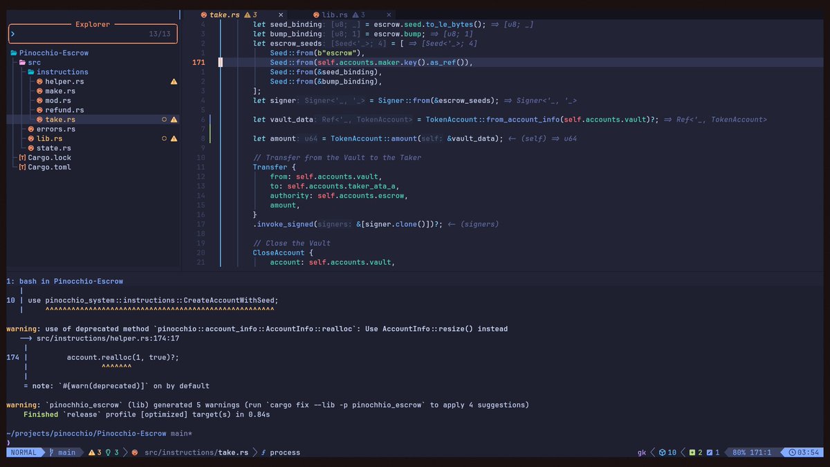The height and width of the screenshot is (467, 830).
Task: Click the clock icon showing 03:54
Action: pyautogui.click(x=793, y=452)
